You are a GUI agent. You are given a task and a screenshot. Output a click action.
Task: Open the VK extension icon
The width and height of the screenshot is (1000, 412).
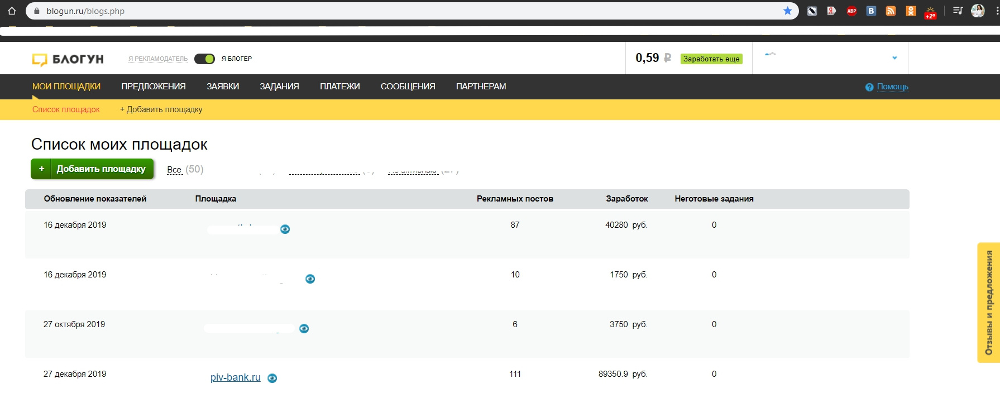click(871, 11)
